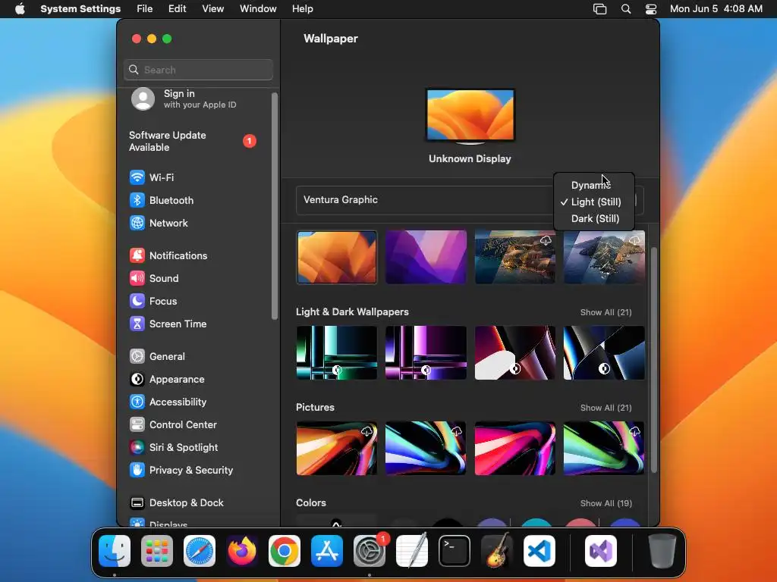Launch Safari from the Dock

(x=200, y=551)
